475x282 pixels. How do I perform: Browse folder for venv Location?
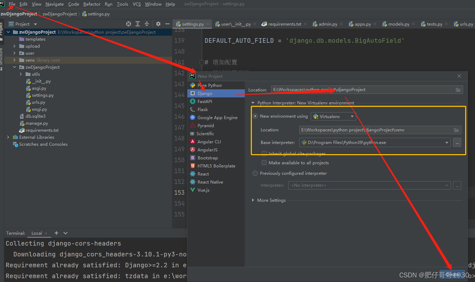(456, 130)
